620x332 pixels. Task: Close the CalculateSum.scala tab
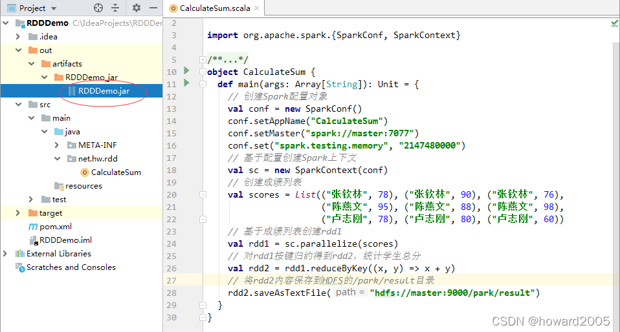click(257, 8)
